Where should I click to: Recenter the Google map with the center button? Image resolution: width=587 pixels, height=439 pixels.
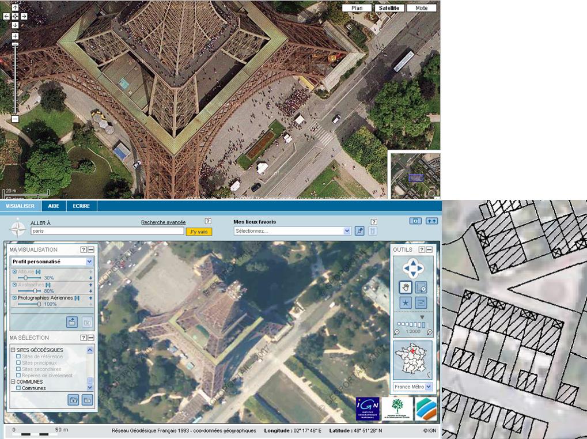(x=15, y=17)
